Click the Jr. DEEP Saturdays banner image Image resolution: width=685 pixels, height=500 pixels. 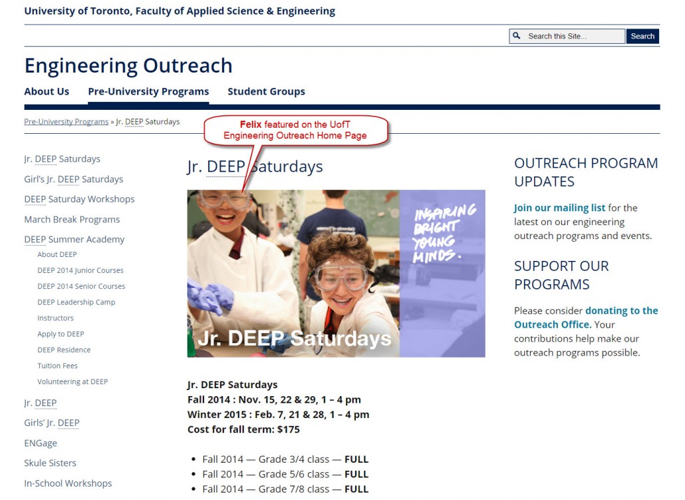point(337,274)
